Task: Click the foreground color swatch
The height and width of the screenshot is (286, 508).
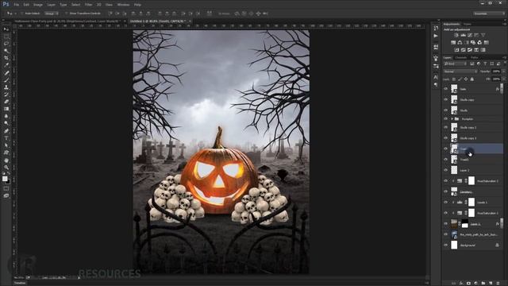Action: pyautogui.click(x=5, y=179)
